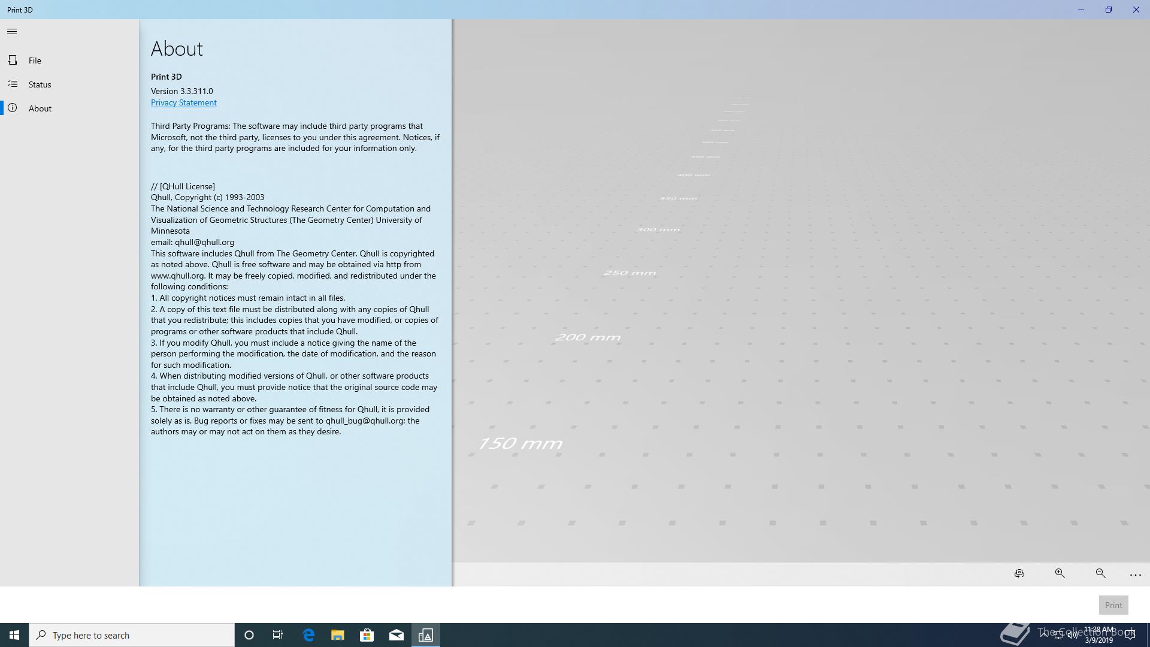
Task: Click the '// [QHull License]' line
Action: (183, 186)
